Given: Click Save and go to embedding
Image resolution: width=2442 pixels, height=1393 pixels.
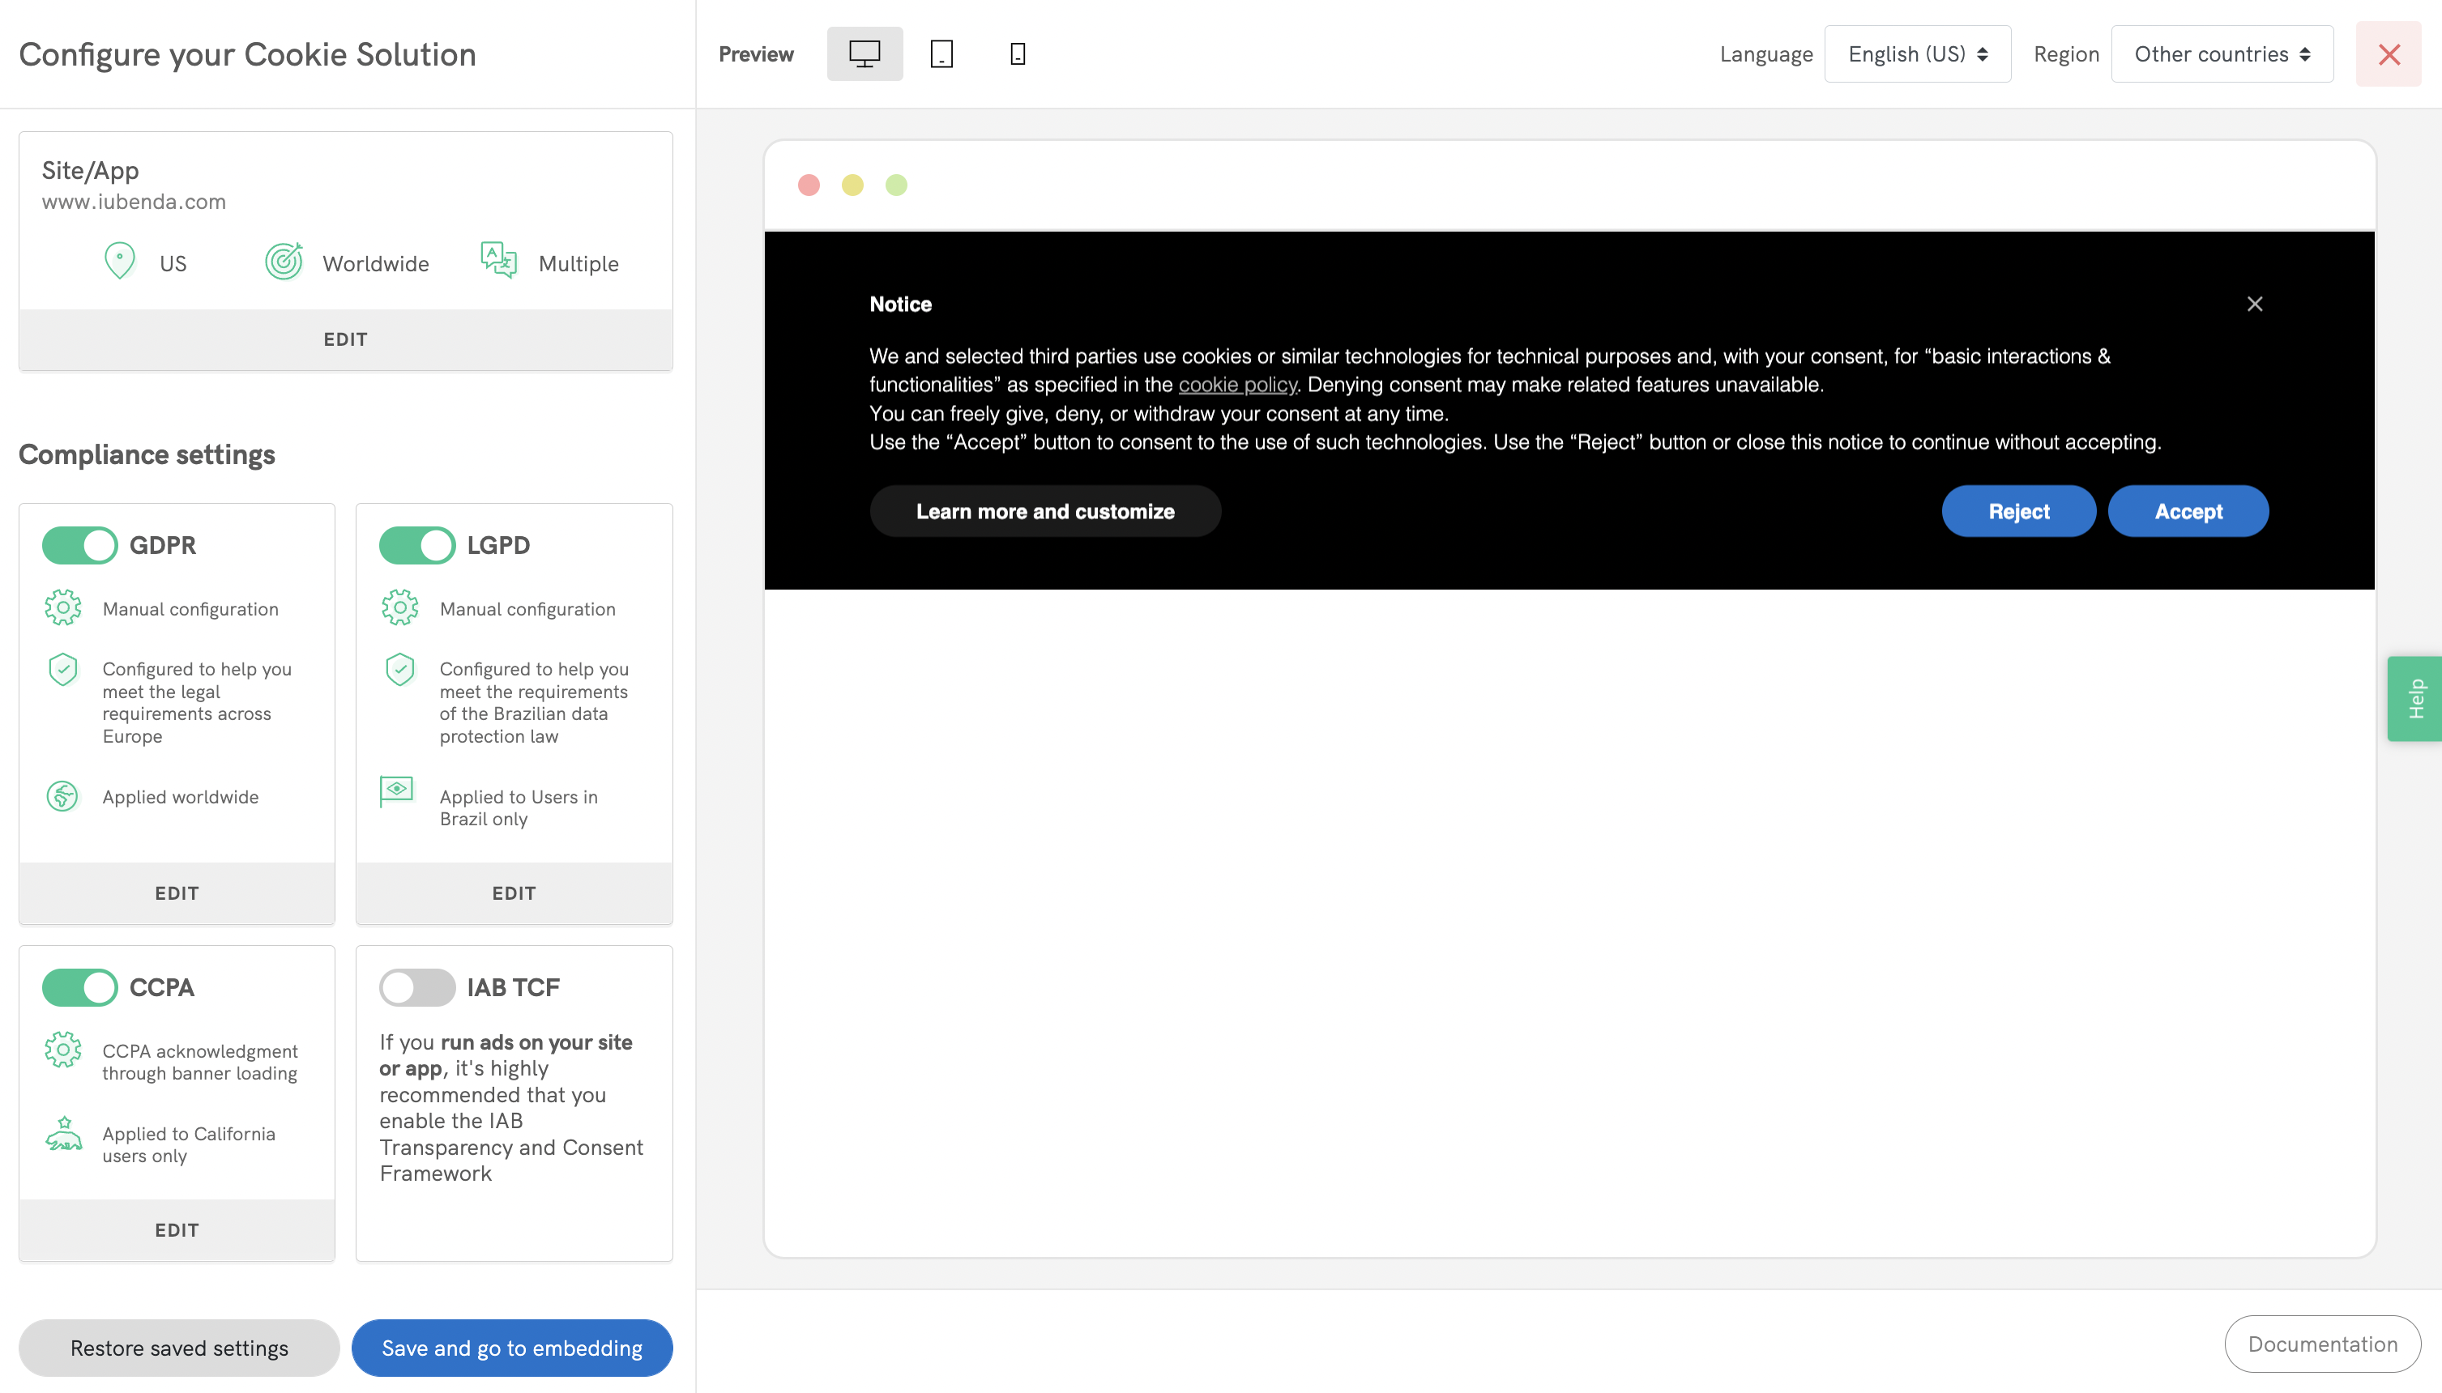Looking at the screenshot, I should (x=511, y=1347).
